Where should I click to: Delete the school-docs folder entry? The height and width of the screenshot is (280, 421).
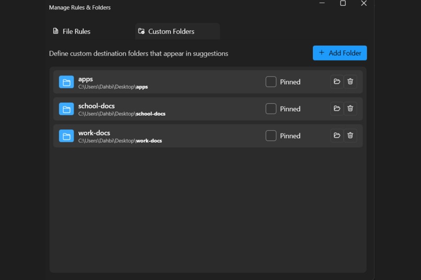click(x=350, y=108)
